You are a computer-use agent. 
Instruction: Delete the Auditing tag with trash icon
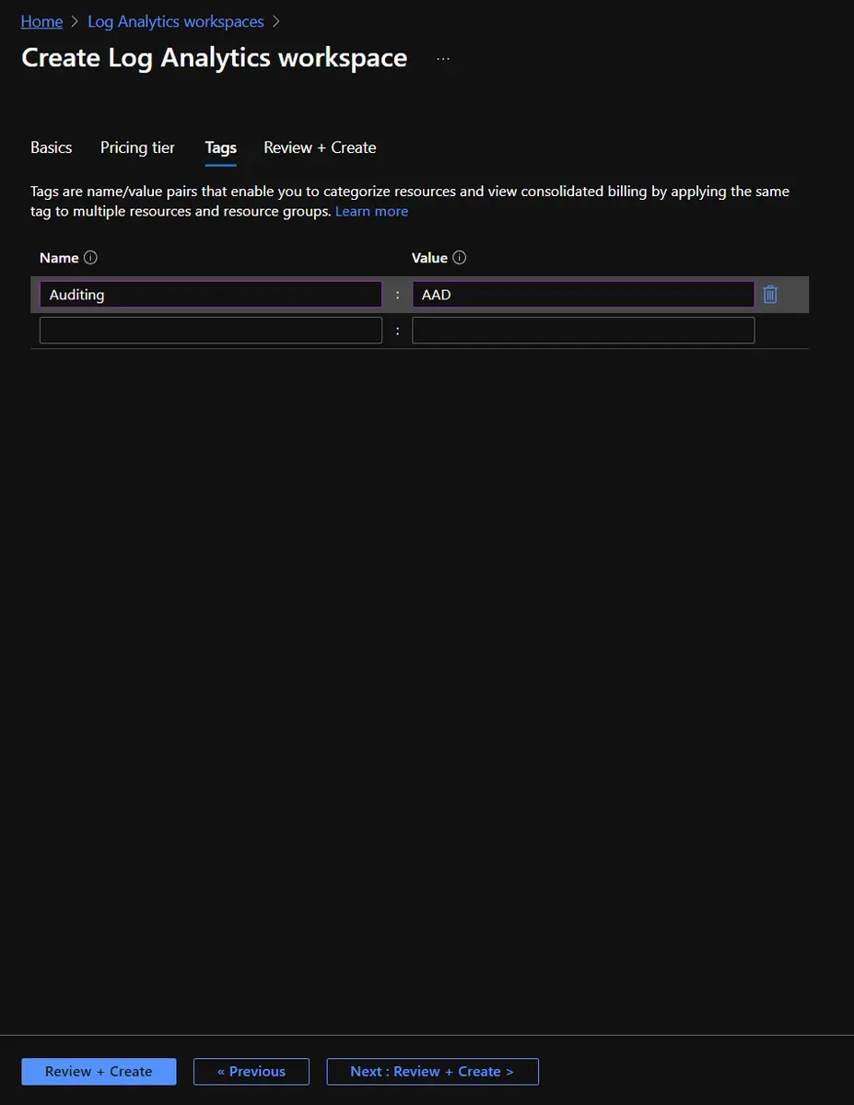[771, 295]
